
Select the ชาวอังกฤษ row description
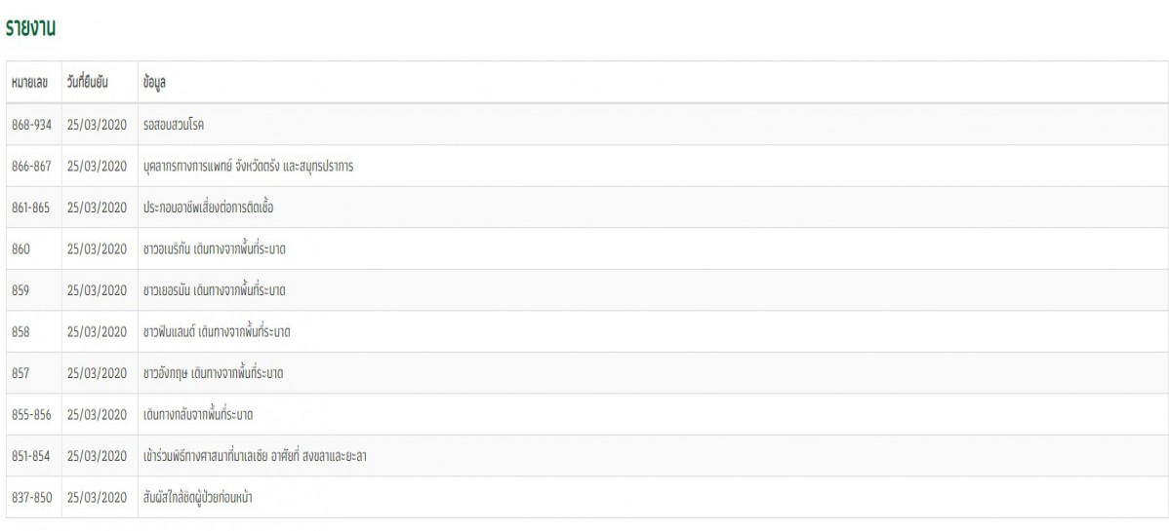coord(214,374)
